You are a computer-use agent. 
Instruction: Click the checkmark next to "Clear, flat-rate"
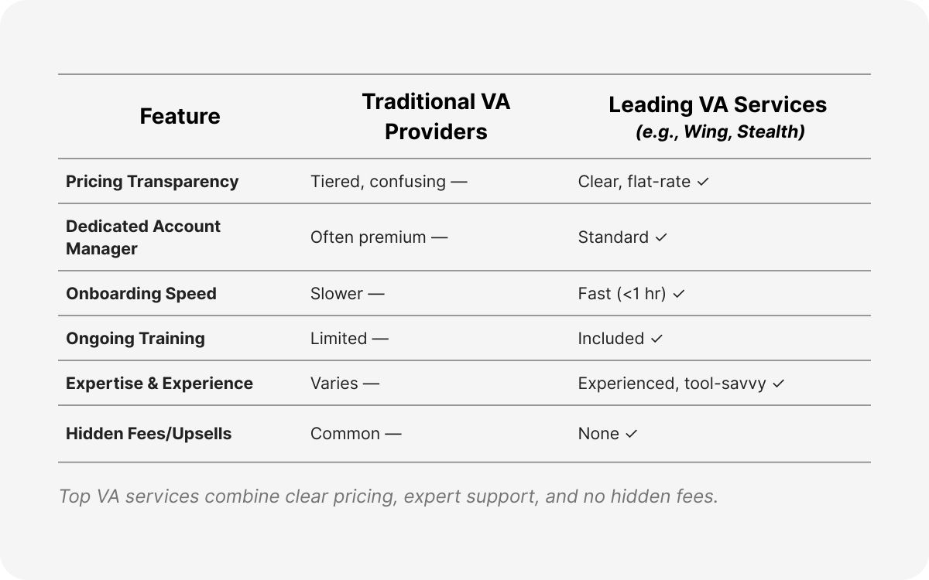(x=703, y=183)
